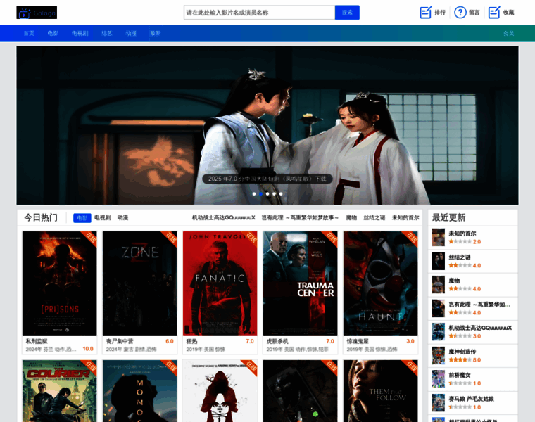Viewport: 535px width, 422px height.
Task: Focus the movie or actor search box
Action: tap(259, 13)
